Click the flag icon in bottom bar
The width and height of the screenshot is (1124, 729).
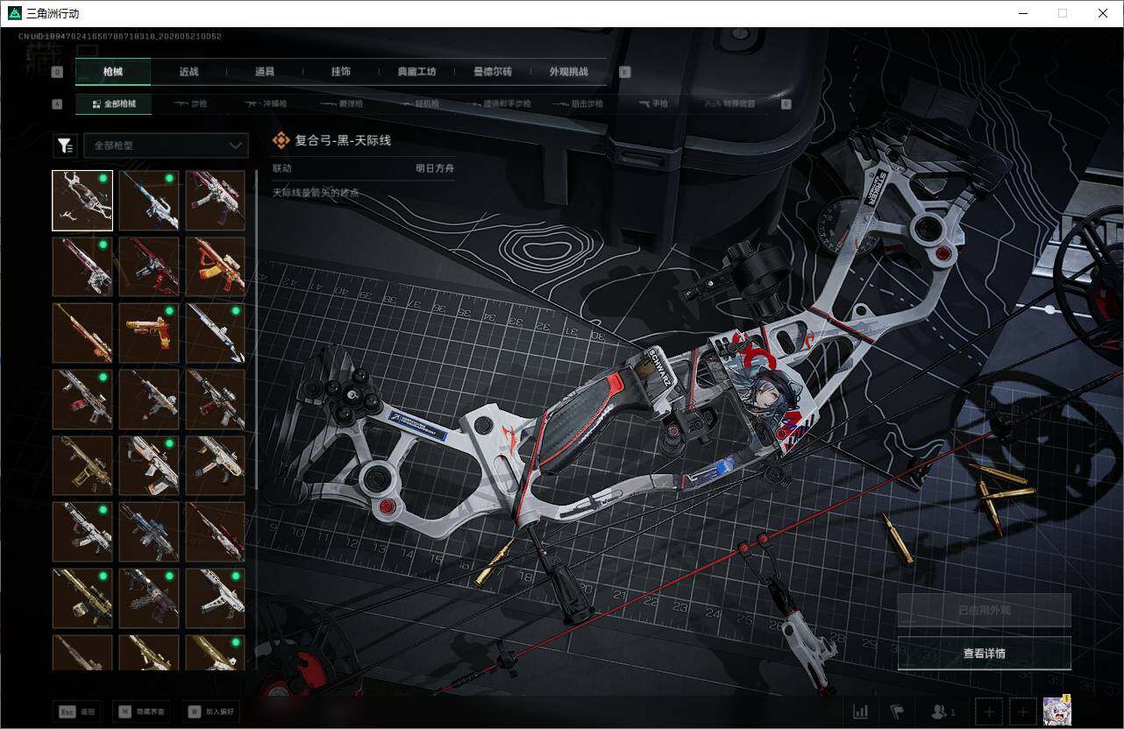click(x=896, y=711)
